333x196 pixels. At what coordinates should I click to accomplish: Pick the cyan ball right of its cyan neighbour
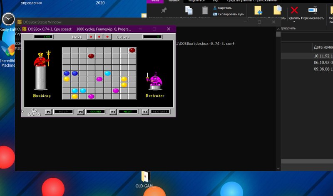(x=83, y=91)
